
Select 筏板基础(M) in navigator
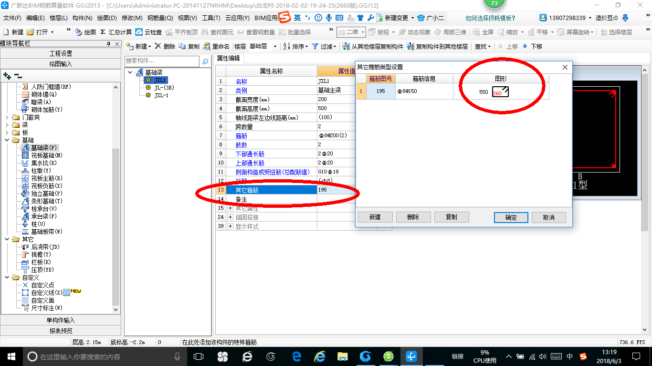pyautogui.click(x=47, y=155)
